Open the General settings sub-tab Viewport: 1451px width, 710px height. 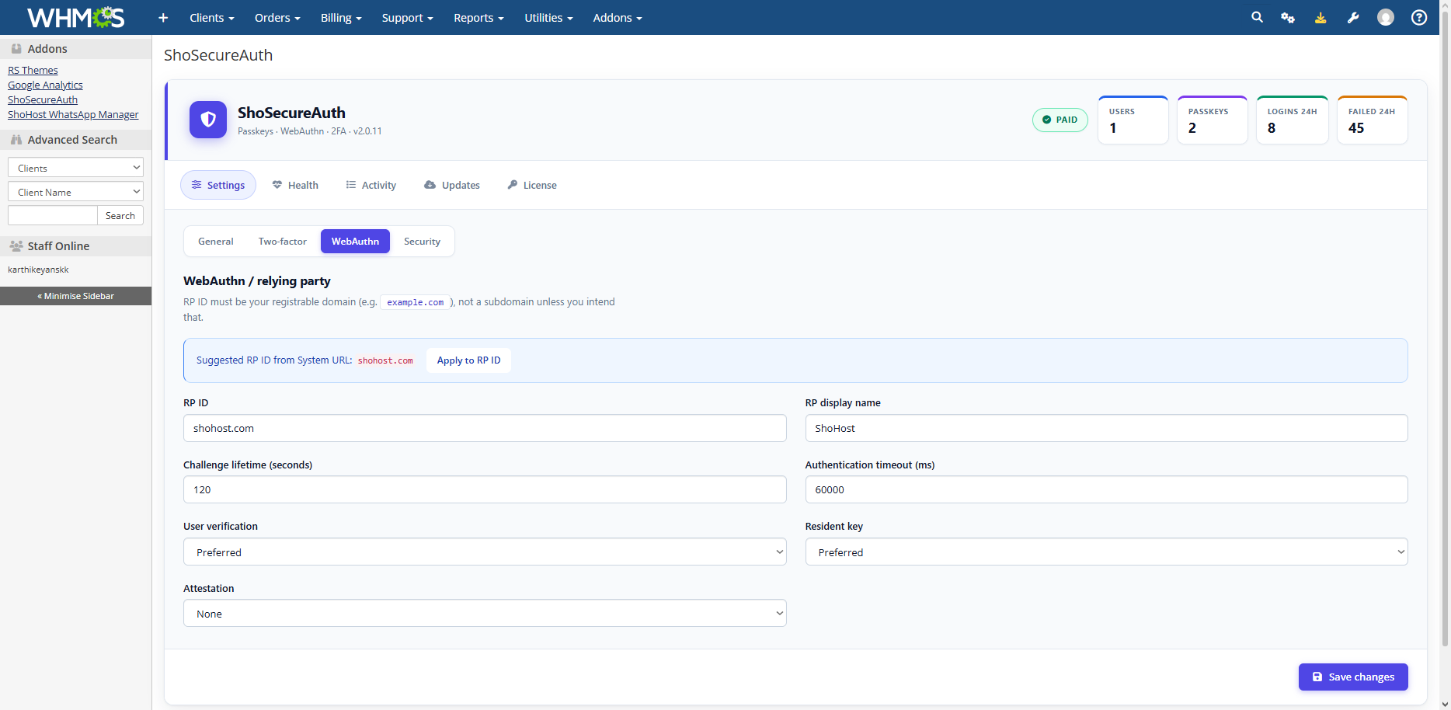pyautogui.click(x=216, y=242)
